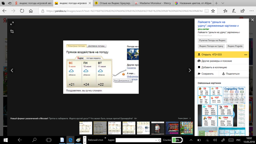The height and width of the screenshot is (144, 256).
Task: Share this page from Edge toolbar
Action: tap(243, 11)
